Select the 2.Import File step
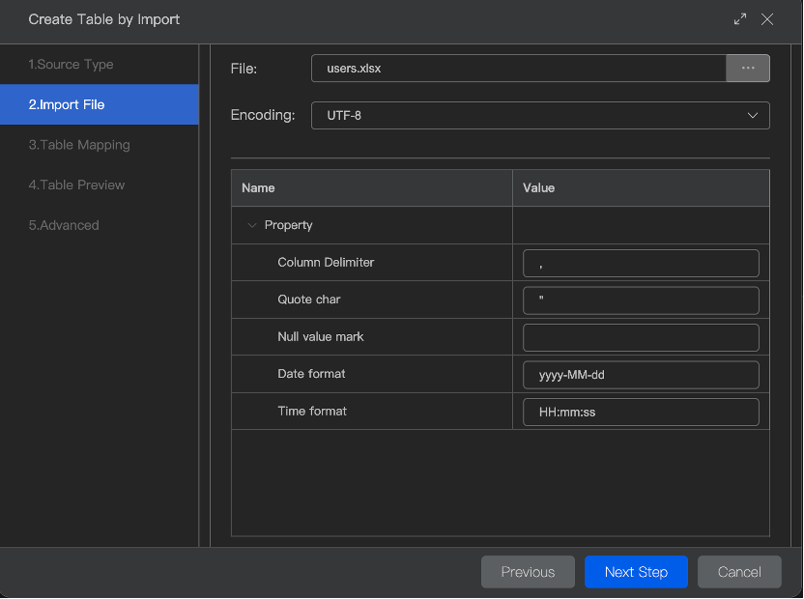Viewport: 804px width, 599px height. click(x=67, y=104)
